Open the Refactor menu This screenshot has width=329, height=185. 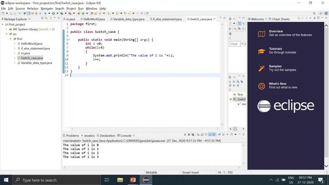point(33,9)
